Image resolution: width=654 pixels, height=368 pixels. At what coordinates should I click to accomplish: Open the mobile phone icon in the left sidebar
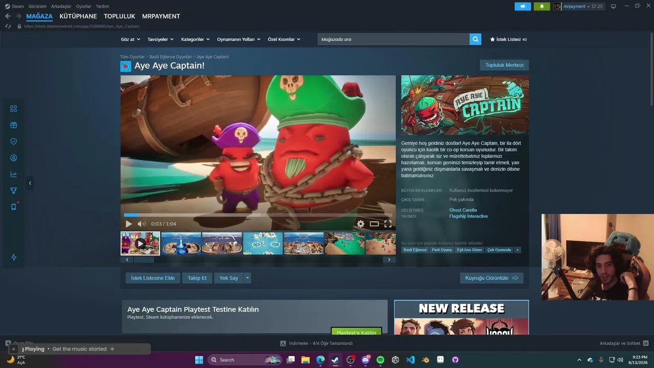14,207
